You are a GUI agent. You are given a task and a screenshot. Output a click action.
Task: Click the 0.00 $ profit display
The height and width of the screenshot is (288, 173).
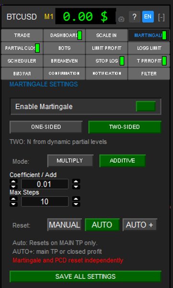86,16
